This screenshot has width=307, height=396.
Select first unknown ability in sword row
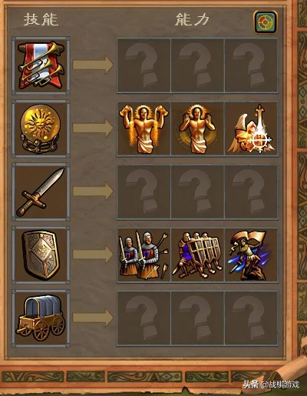144,191
